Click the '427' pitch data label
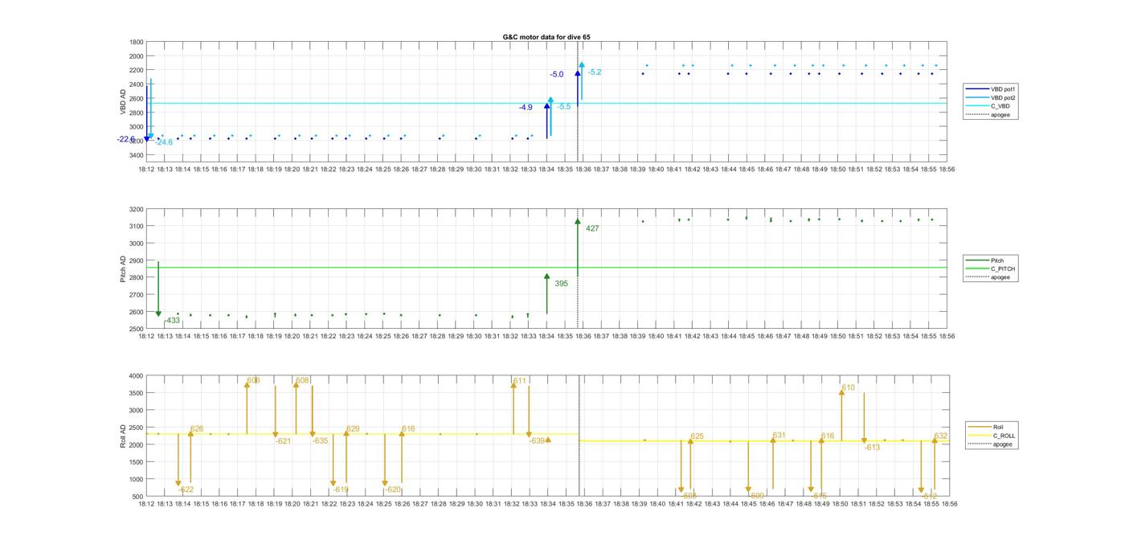Image resolution: width=1125 pixels, height=557 pixels. pos(592,229)
